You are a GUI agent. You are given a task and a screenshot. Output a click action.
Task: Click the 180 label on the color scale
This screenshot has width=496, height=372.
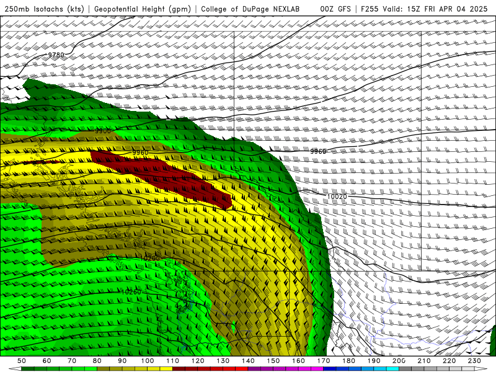(348, 361)
